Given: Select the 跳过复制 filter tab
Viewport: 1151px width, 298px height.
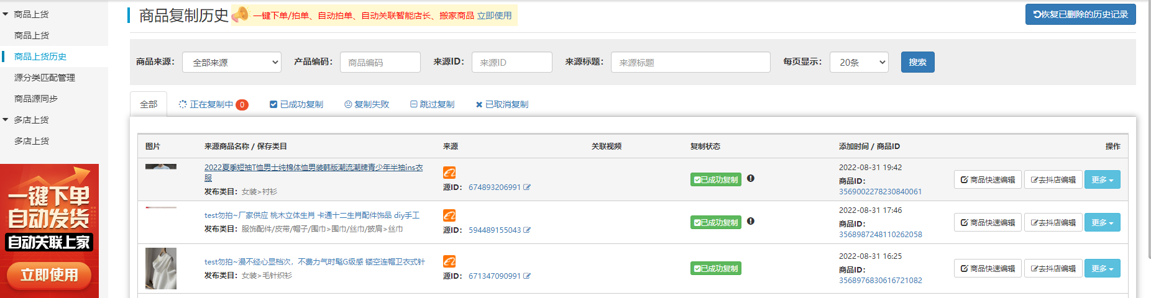Looking at the screenshot, I should click(433, 104).
